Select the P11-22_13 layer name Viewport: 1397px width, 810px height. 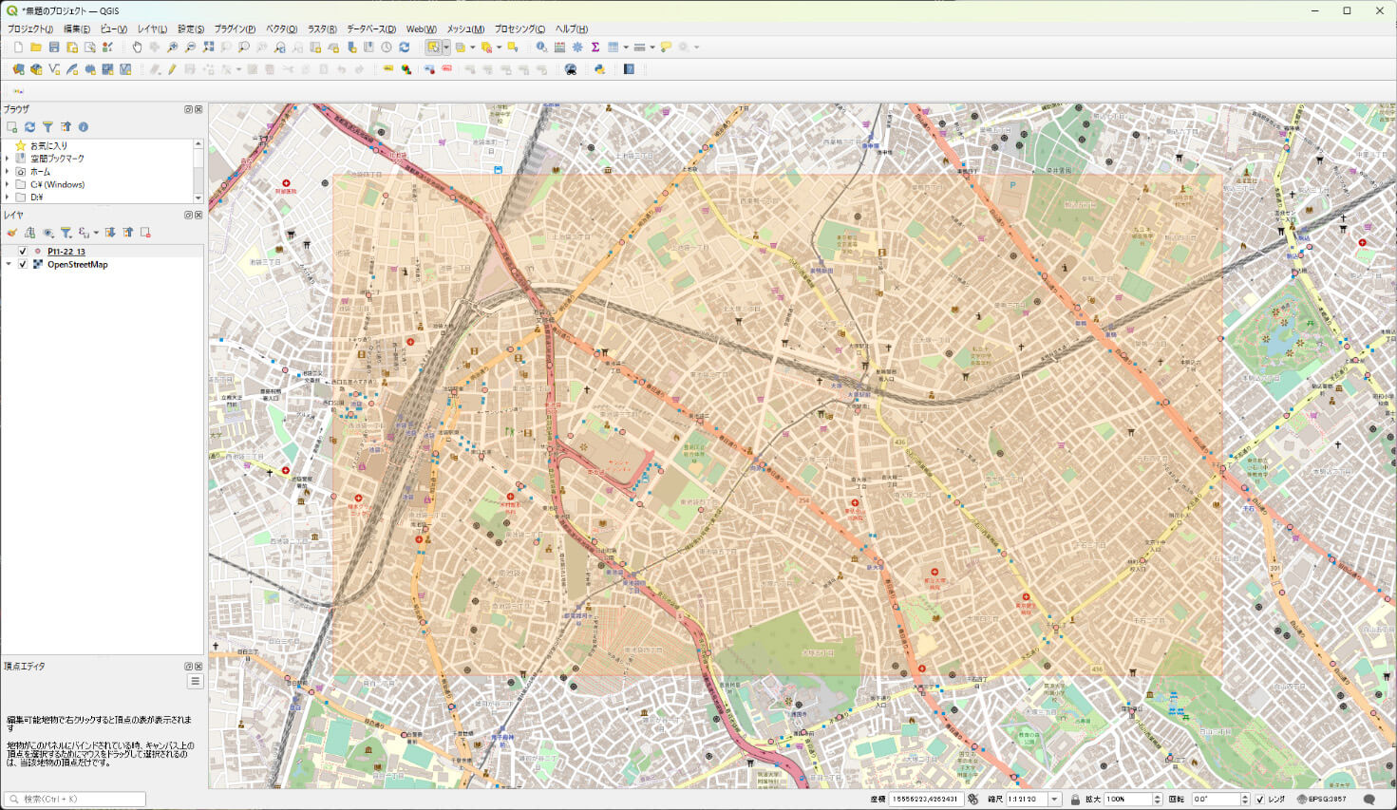66,252
